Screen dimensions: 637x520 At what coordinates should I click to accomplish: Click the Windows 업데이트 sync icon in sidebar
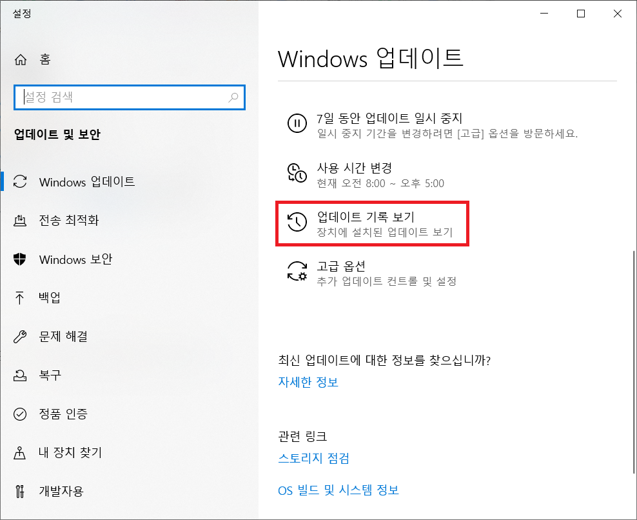tap(20, 181)
